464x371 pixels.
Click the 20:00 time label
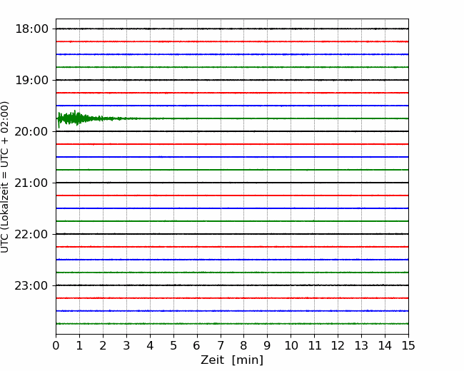[31, 132]
